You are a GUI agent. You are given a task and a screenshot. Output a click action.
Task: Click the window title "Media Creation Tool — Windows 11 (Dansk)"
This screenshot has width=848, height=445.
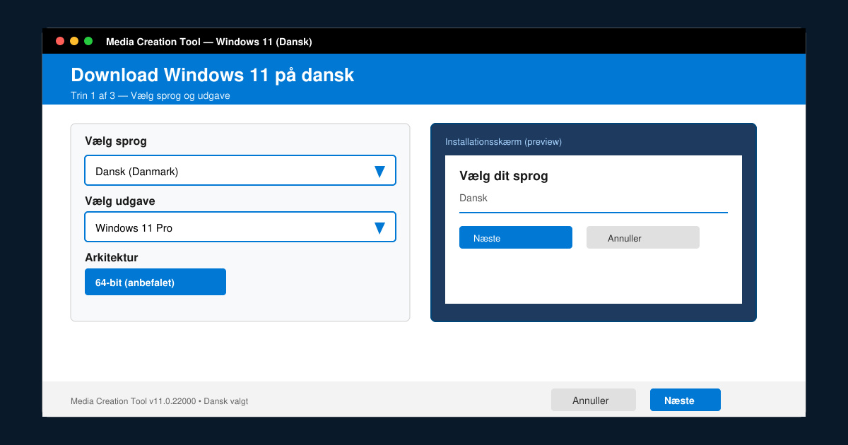(x=209, y=42)
